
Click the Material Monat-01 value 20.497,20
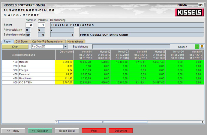pos(83,62)
